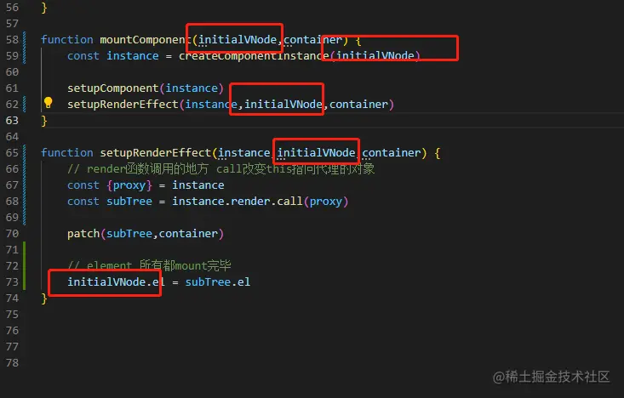Click the closing brace on line 56
Image resolution: width=624 pixels, height=398 pixels.
tap(44, 8)
